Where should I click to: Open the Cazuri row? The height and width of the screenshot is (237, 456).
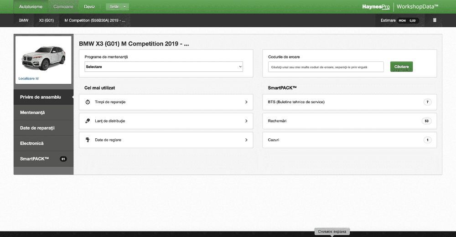pos(350,140)
